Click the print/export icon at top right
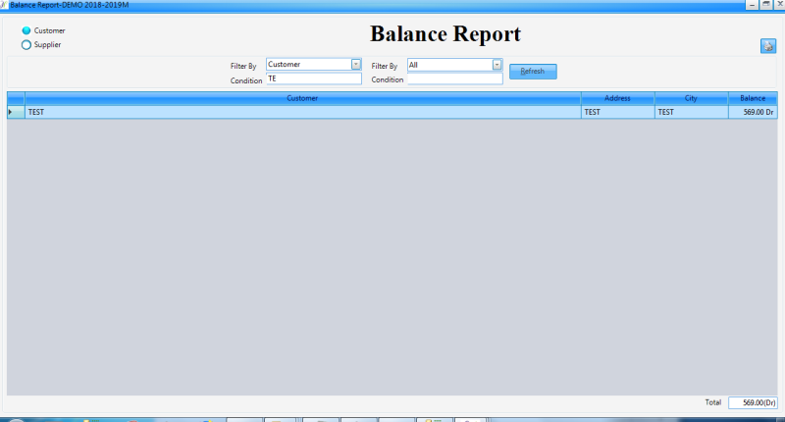 click(x=767, y=46)
